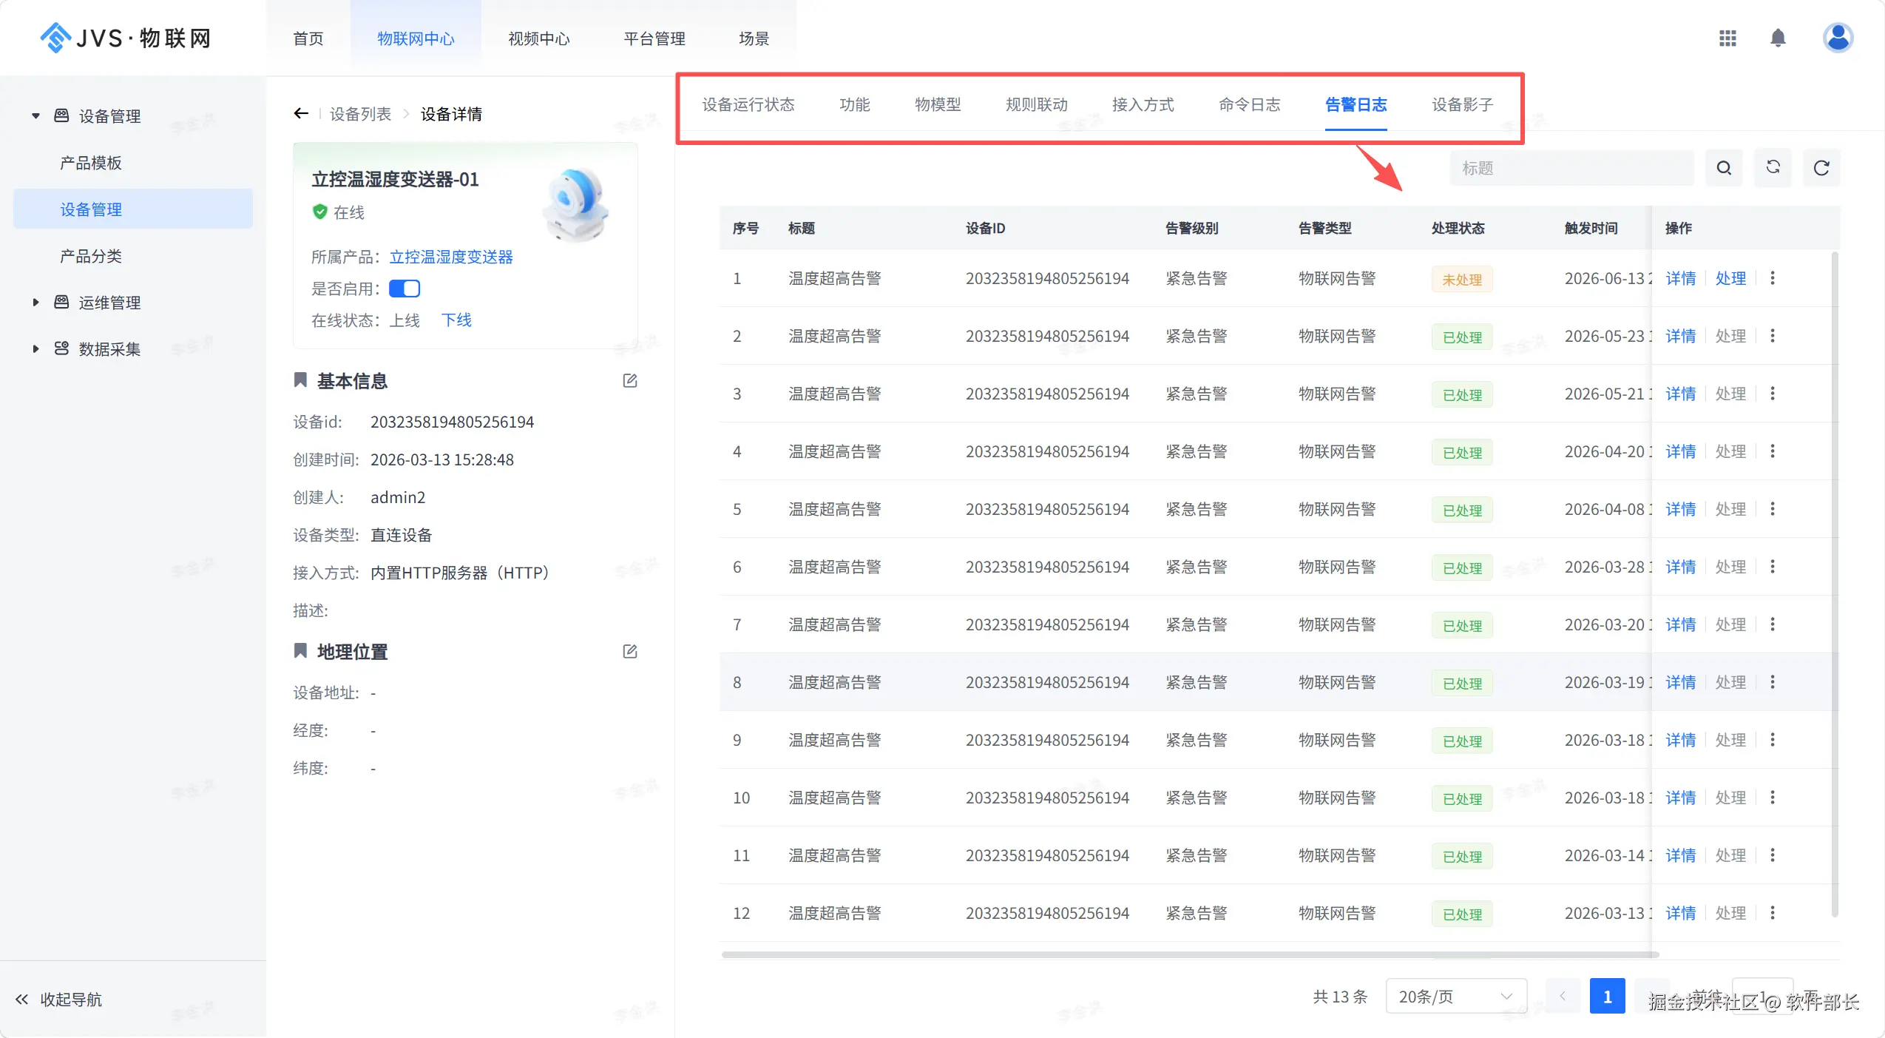Open more actions for row 1
1885x1038 pixels.
[1773, 278]
